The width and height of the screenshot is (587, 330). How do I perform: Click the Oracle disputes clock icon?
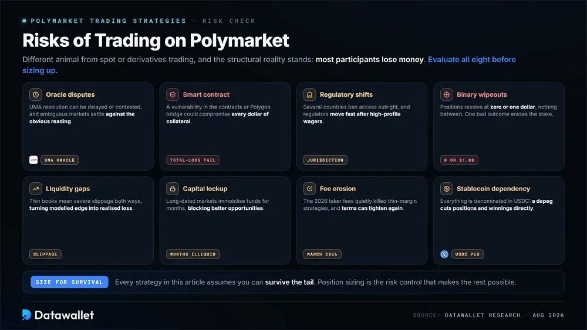(36, 94)
